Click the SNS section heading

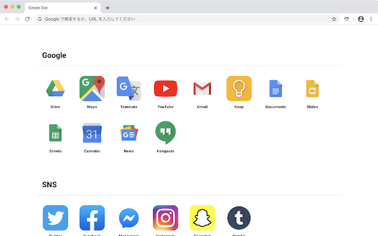click(x=50, y=185)
